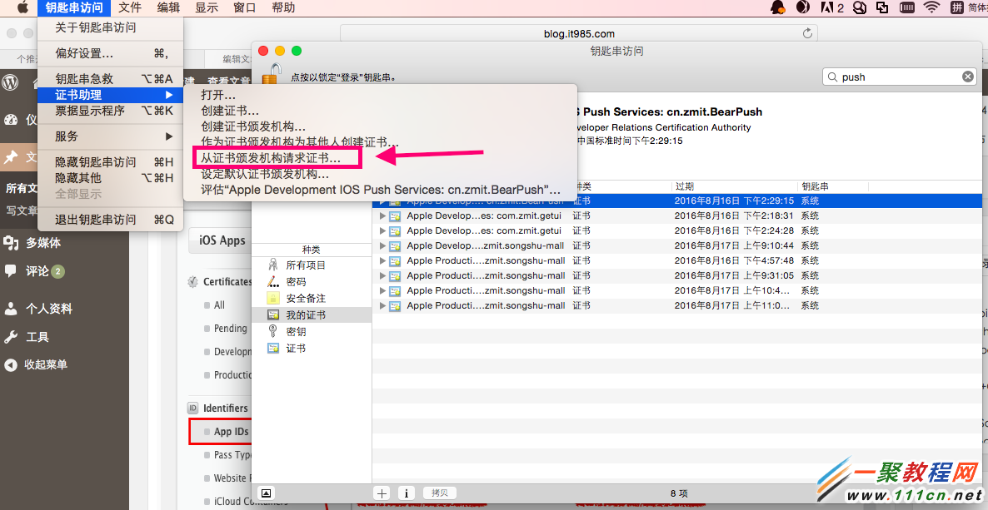988x510 pixels.
Task: Click the Safari address bar blog.it985.com
Action: (579, 33)
